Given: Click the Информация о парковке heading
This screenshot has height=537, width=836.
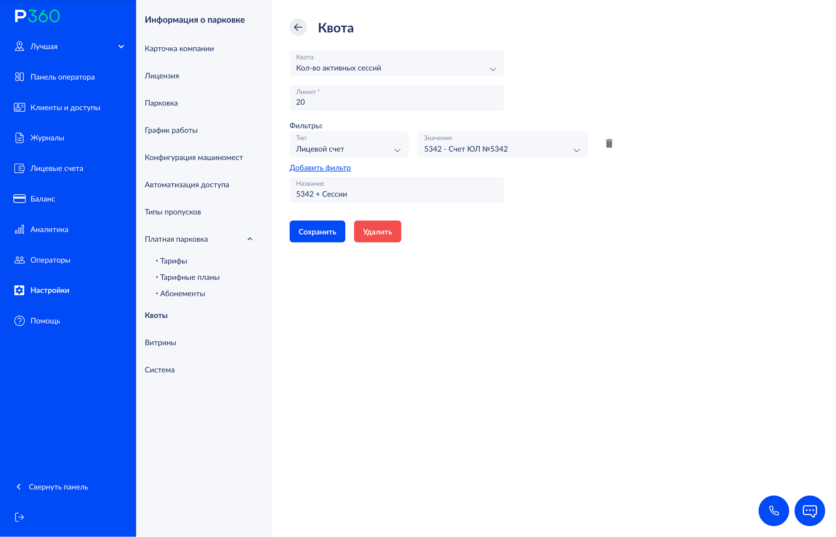Looking at the screenshot, I should pos(195,20).
